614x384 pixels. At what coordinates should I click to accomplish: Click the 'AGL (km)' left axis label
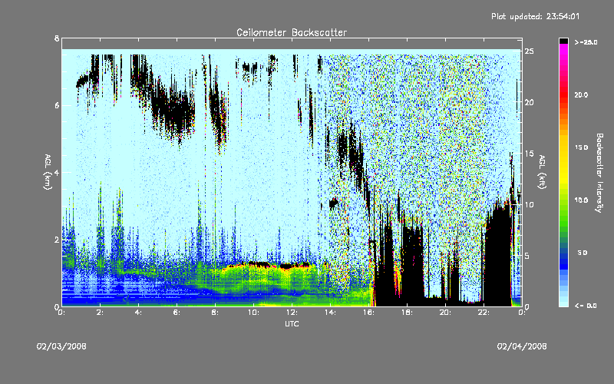pyautogui.click(x=48, y=172)
